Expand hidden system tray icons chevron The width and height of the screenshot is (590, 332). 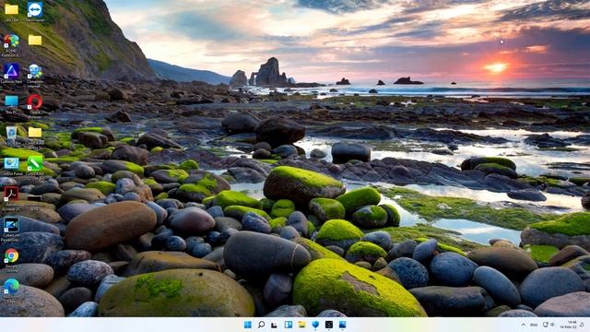(x=523, y=325)
